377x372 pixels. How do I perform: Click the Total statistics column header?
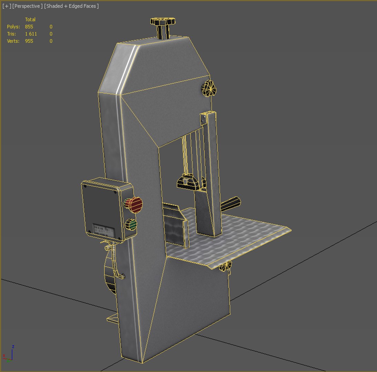pos(30,20)
